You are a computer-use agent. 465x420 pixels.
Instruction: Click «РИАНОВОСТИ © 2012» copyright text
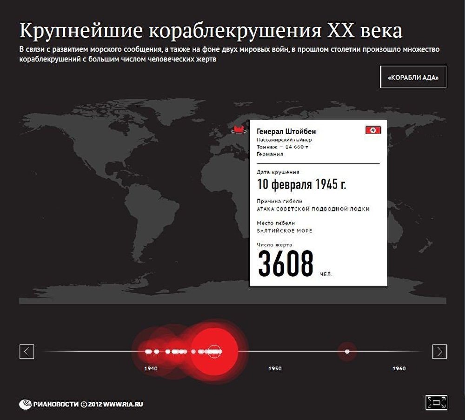(x=67, y=404)
